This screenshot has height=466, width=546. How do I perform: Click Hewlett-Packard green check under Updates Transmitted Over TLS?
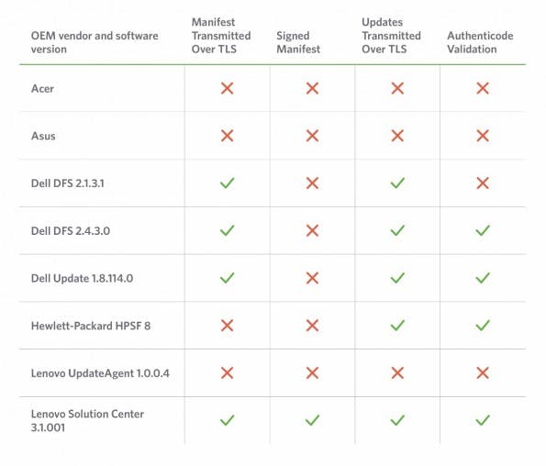pyautogui.click(x=397, y=326)
